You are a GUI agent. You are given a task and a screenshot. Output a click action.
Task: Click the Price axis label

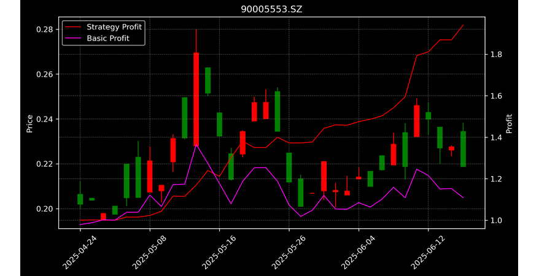pyautogui.click(x=29, y=123)
